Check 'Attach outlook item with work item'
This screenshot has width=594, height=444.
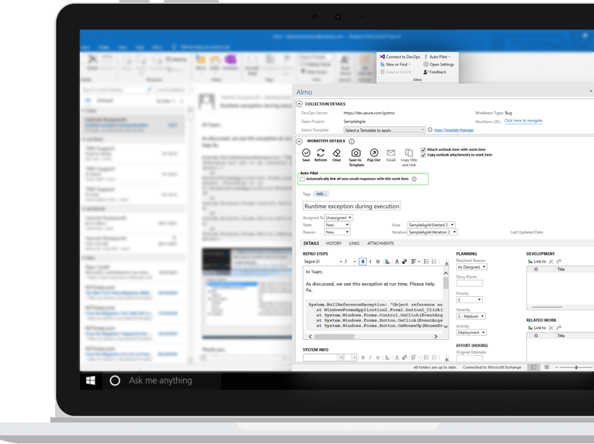(x=422, y=150)
